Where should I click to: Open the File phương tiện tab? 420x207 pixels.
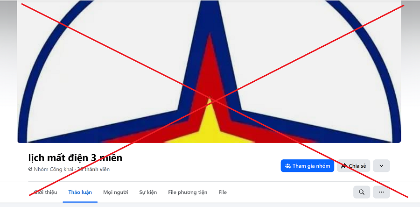tap(188, 192)
